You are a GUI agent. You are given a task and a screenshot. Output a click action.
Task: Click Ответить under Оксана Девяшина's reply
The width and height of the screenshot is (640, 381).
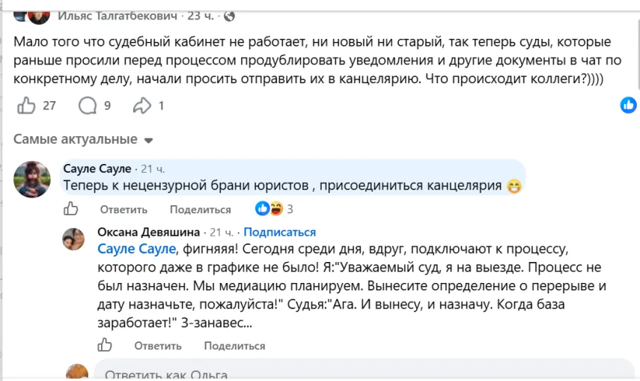tap(158, 346)
